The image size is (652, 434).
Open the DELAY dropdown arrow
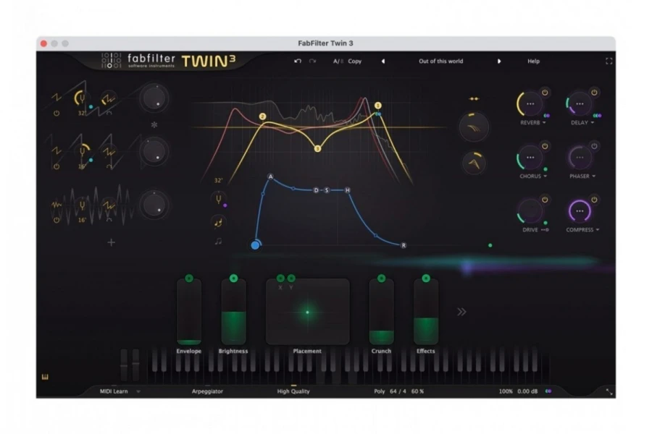pyautogui.click(x=593, y=123)
